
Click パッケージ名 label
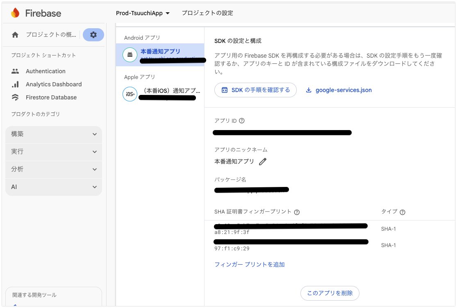click(x=230, y=180)
